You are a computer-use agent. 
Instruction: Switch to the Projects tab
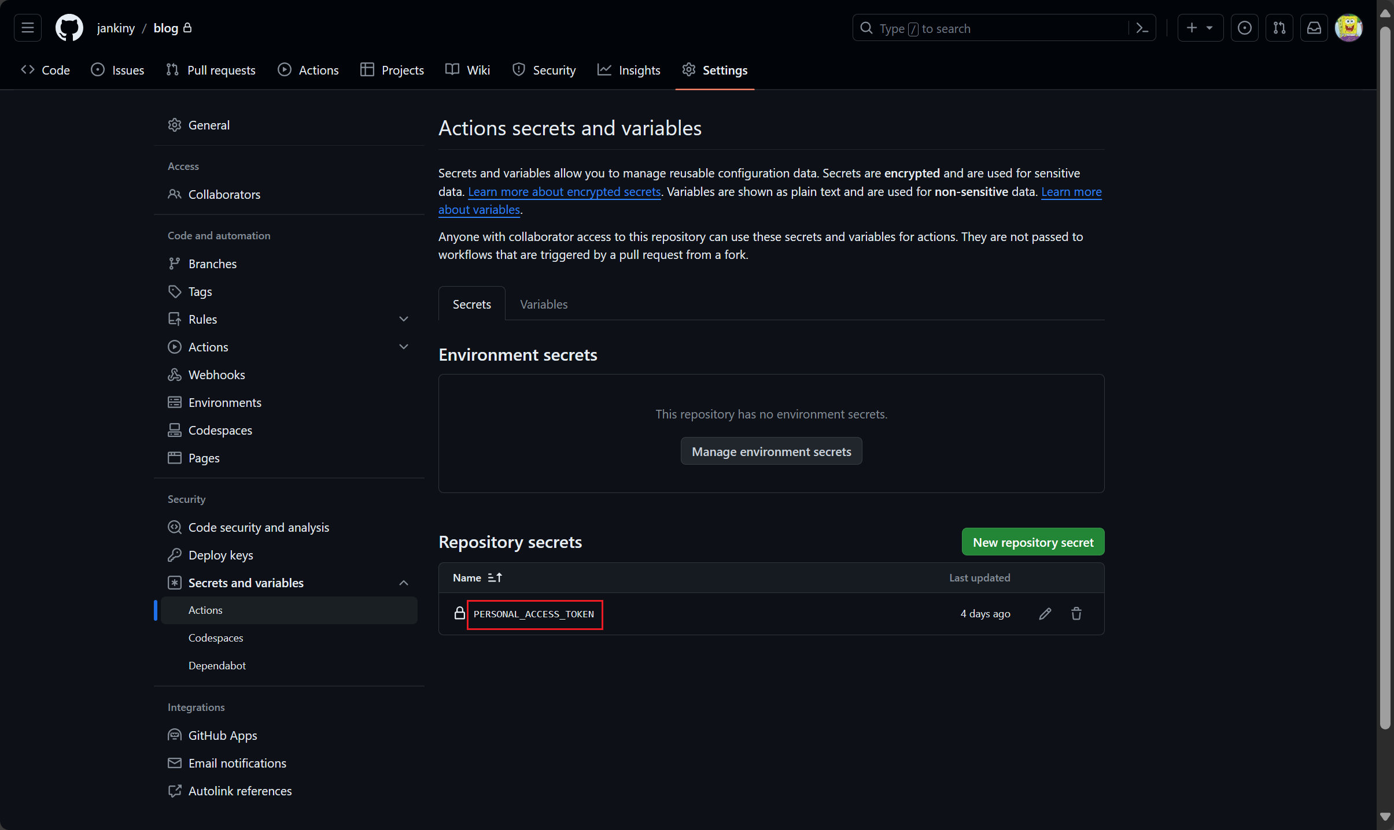[392, 70]
